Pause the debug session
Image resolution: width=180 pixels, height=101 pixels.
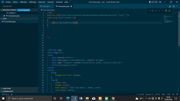pyautogui.click(x=152, y=11)
